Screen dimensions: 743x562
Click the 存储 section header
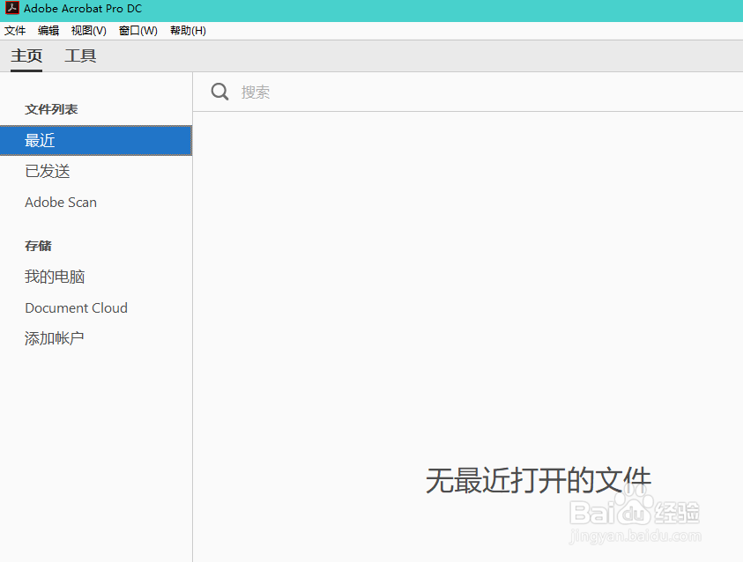pos(38,246)
